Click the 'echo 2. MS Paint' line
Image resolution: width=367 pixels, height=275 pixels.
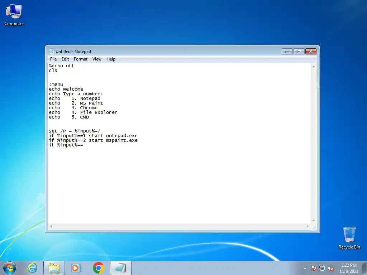pos(76,103)
